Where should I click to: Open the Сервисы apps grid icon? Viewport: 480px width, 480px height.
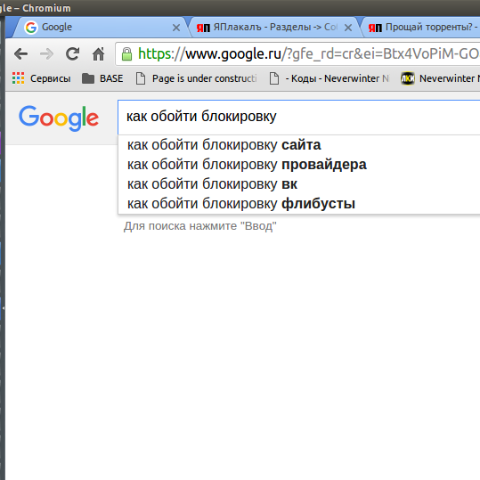pyautogui.click(x=19, y=78)
